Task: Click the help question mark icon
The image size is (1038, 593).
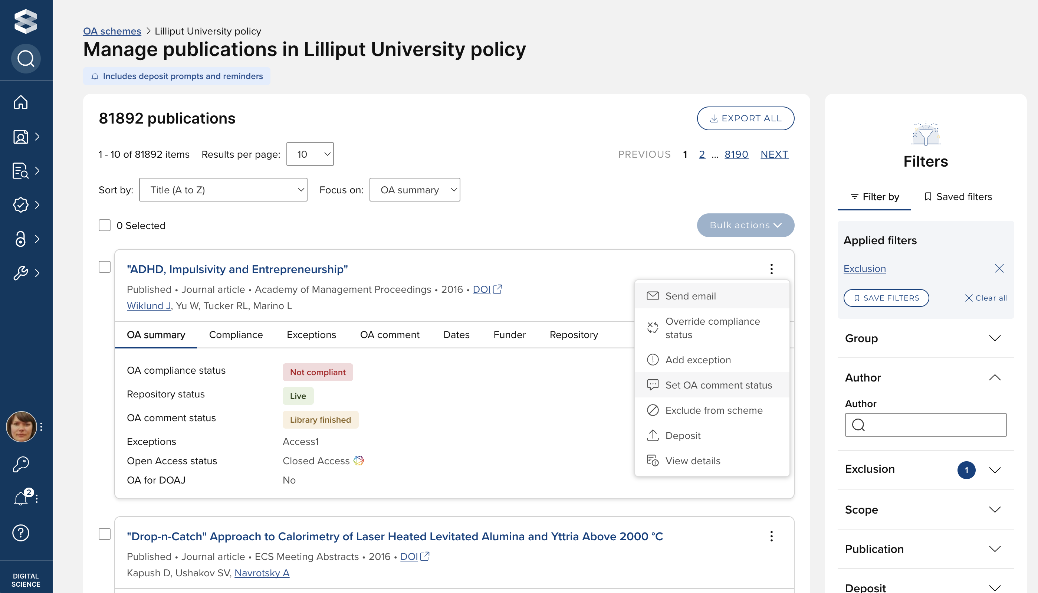Action: 21,532
